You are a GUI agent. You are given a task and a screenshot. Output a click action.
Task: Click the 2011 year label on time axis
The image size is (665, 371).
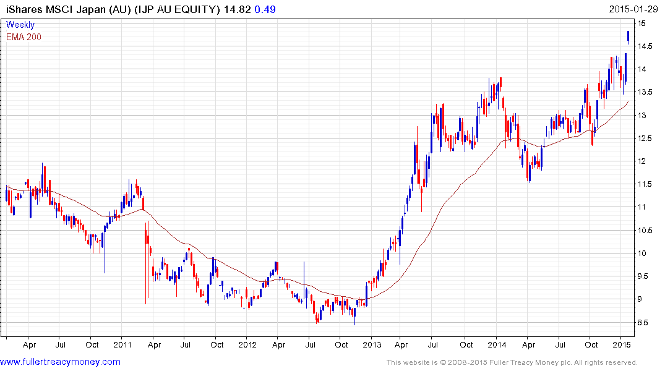122,344
